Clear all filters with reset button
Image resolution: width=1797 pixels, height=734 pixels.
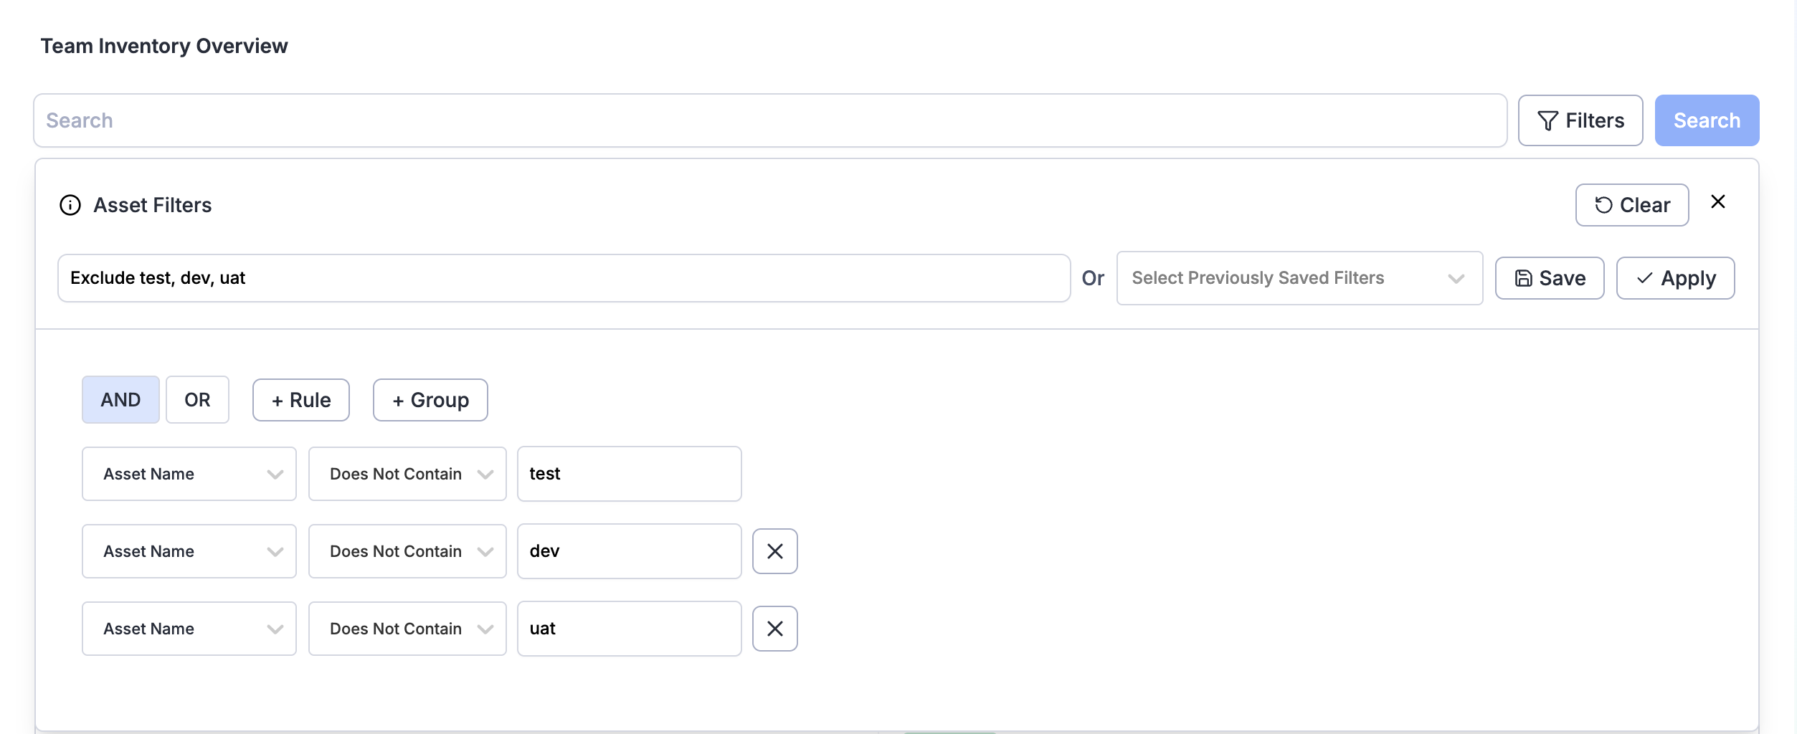click(x=1631, y=205)
